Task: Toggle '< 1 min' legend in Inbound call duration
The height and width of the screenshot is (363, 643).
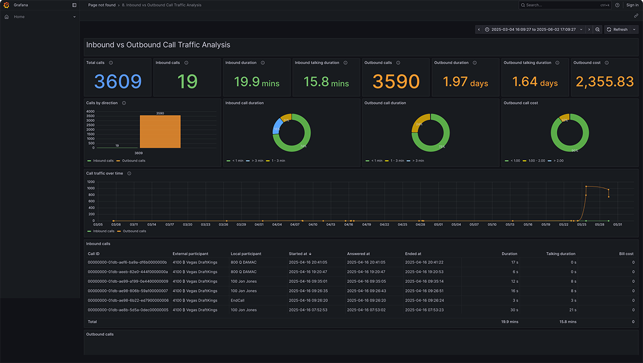Action: (x=237, y=161)
